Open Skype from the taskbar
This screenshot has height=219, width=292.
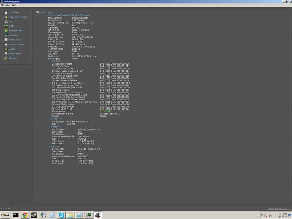coord(61,215)
